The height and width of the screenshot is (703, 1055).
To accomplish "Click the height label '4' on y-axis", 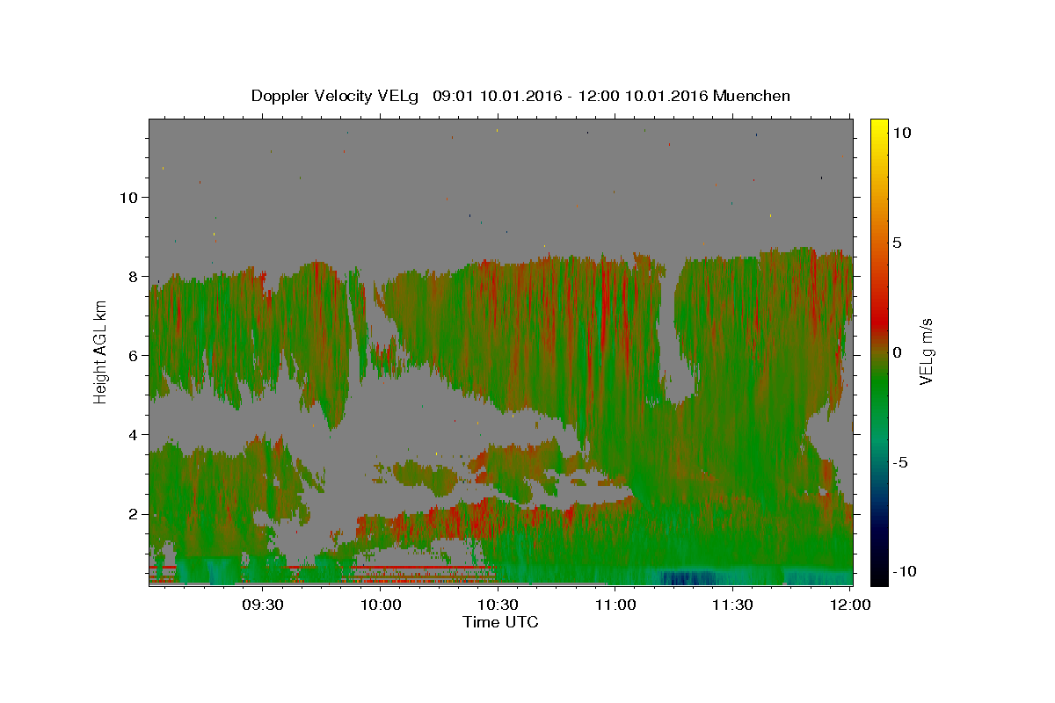I will click(132, 434).
